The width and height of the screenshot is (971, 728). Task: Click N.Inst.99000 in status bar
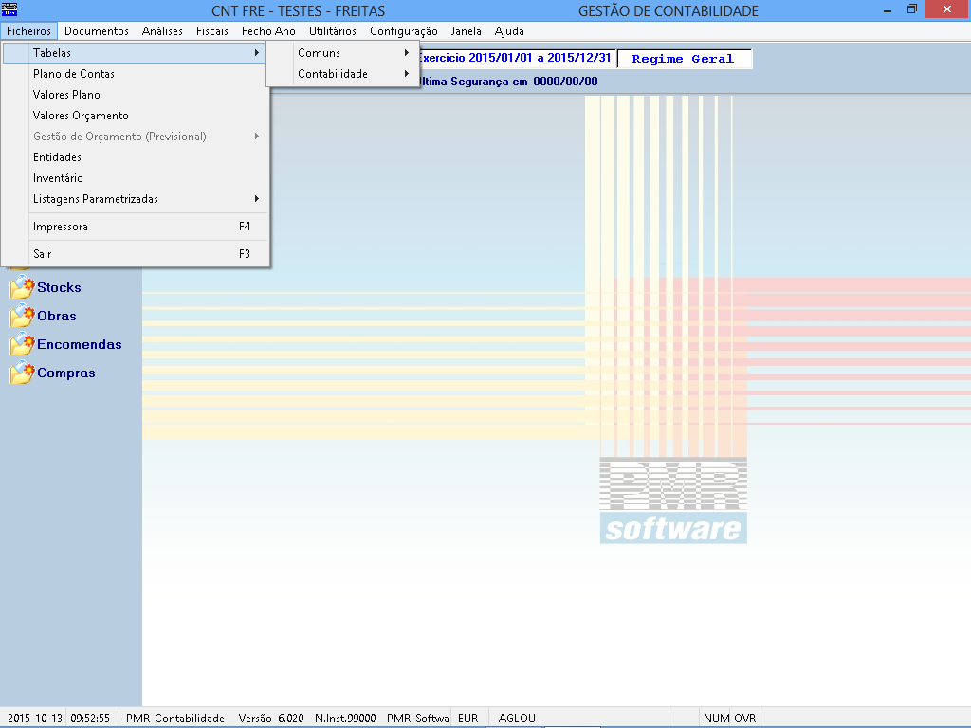(345, 719)
